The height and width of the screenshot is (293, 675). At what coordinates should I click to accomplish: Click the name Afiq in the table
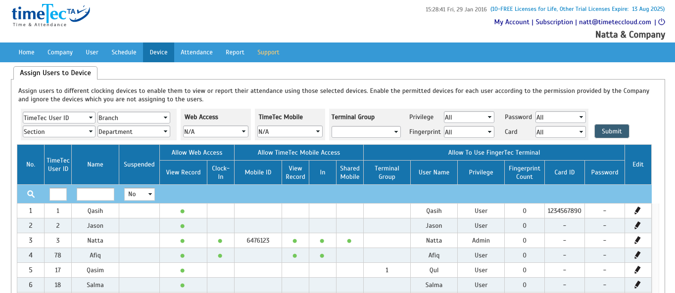pos(95,255)
